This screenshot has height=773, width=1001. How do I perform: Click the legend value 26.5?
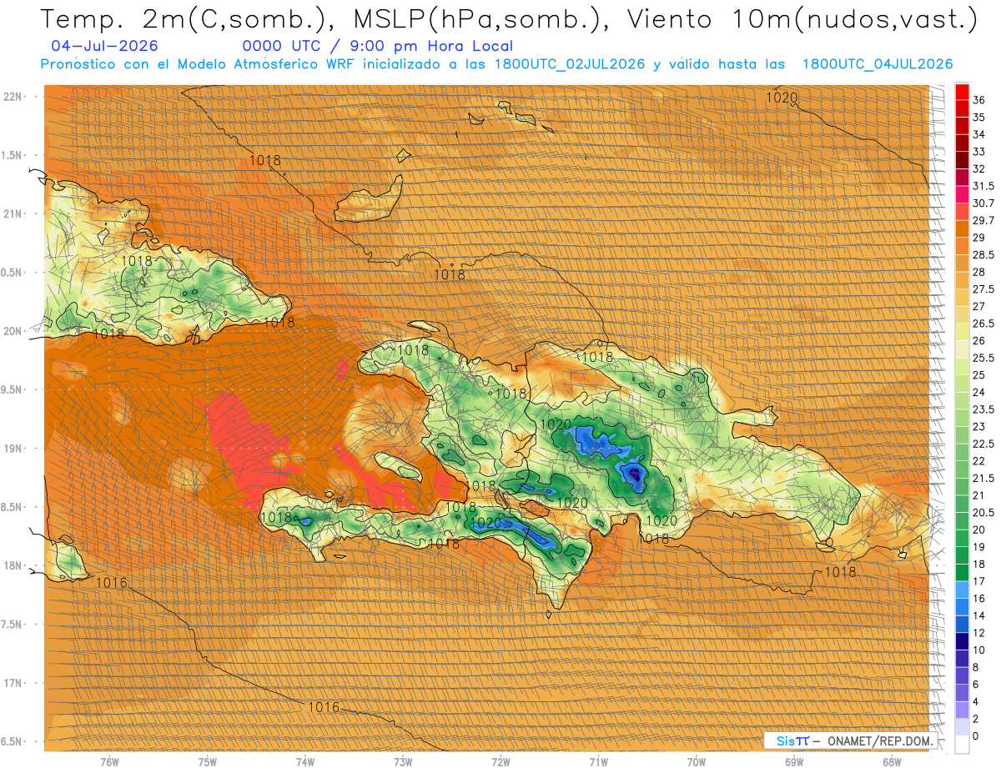[x=983, y=324]
